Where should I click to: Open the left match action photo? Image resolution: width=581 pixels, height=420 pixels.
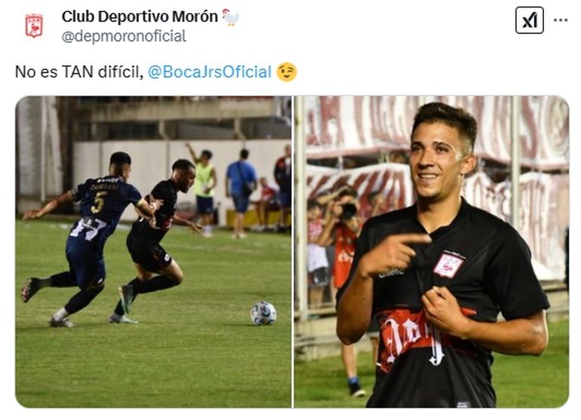(x=153, y=252)
